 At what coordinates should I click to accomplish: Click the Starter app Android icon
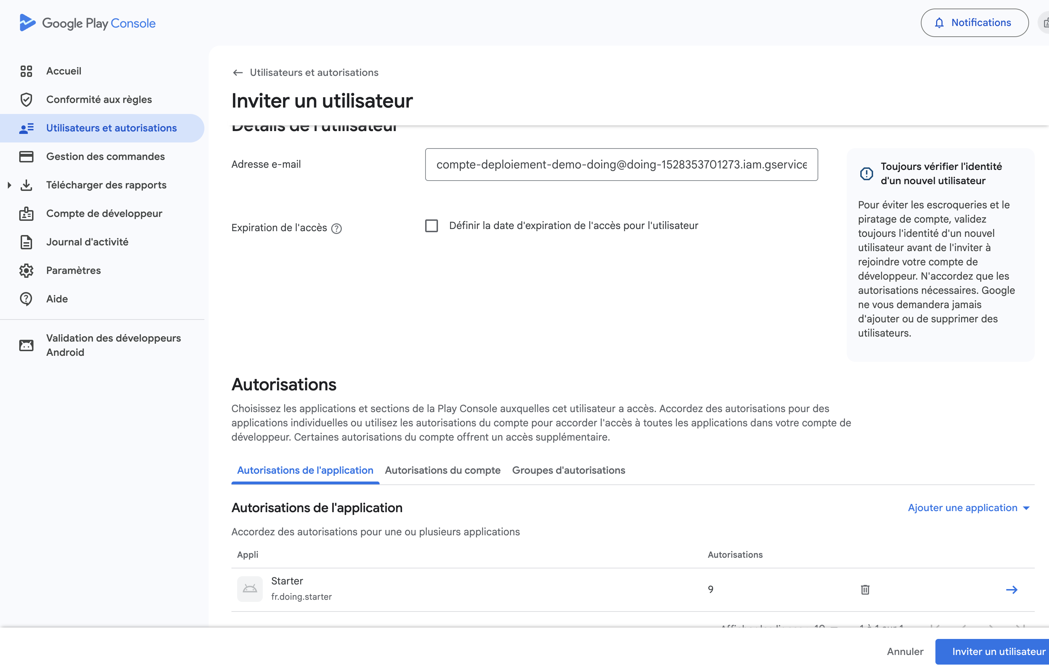pyautogui.click(x=250, y=589)
